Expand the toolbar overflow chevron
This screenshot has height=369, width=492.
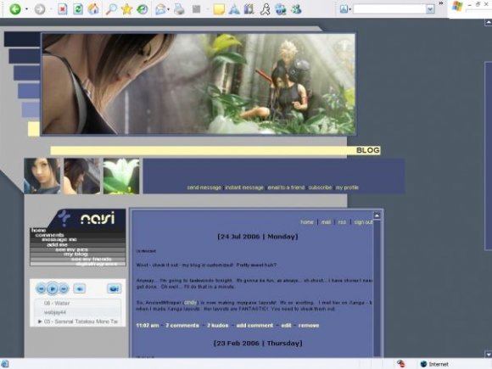click(441, 3)
